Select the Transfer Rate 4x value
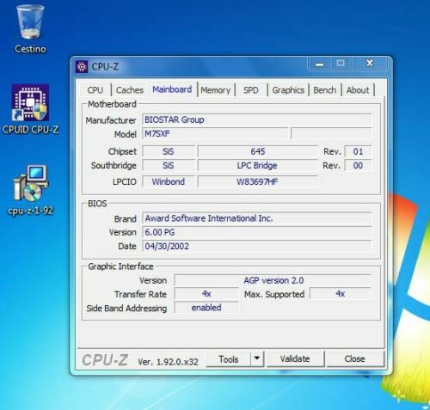 click(206, 294)
